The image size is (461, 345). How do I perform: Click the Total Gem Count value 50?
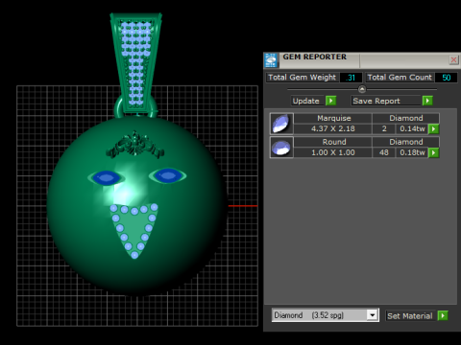pos(447,78)
